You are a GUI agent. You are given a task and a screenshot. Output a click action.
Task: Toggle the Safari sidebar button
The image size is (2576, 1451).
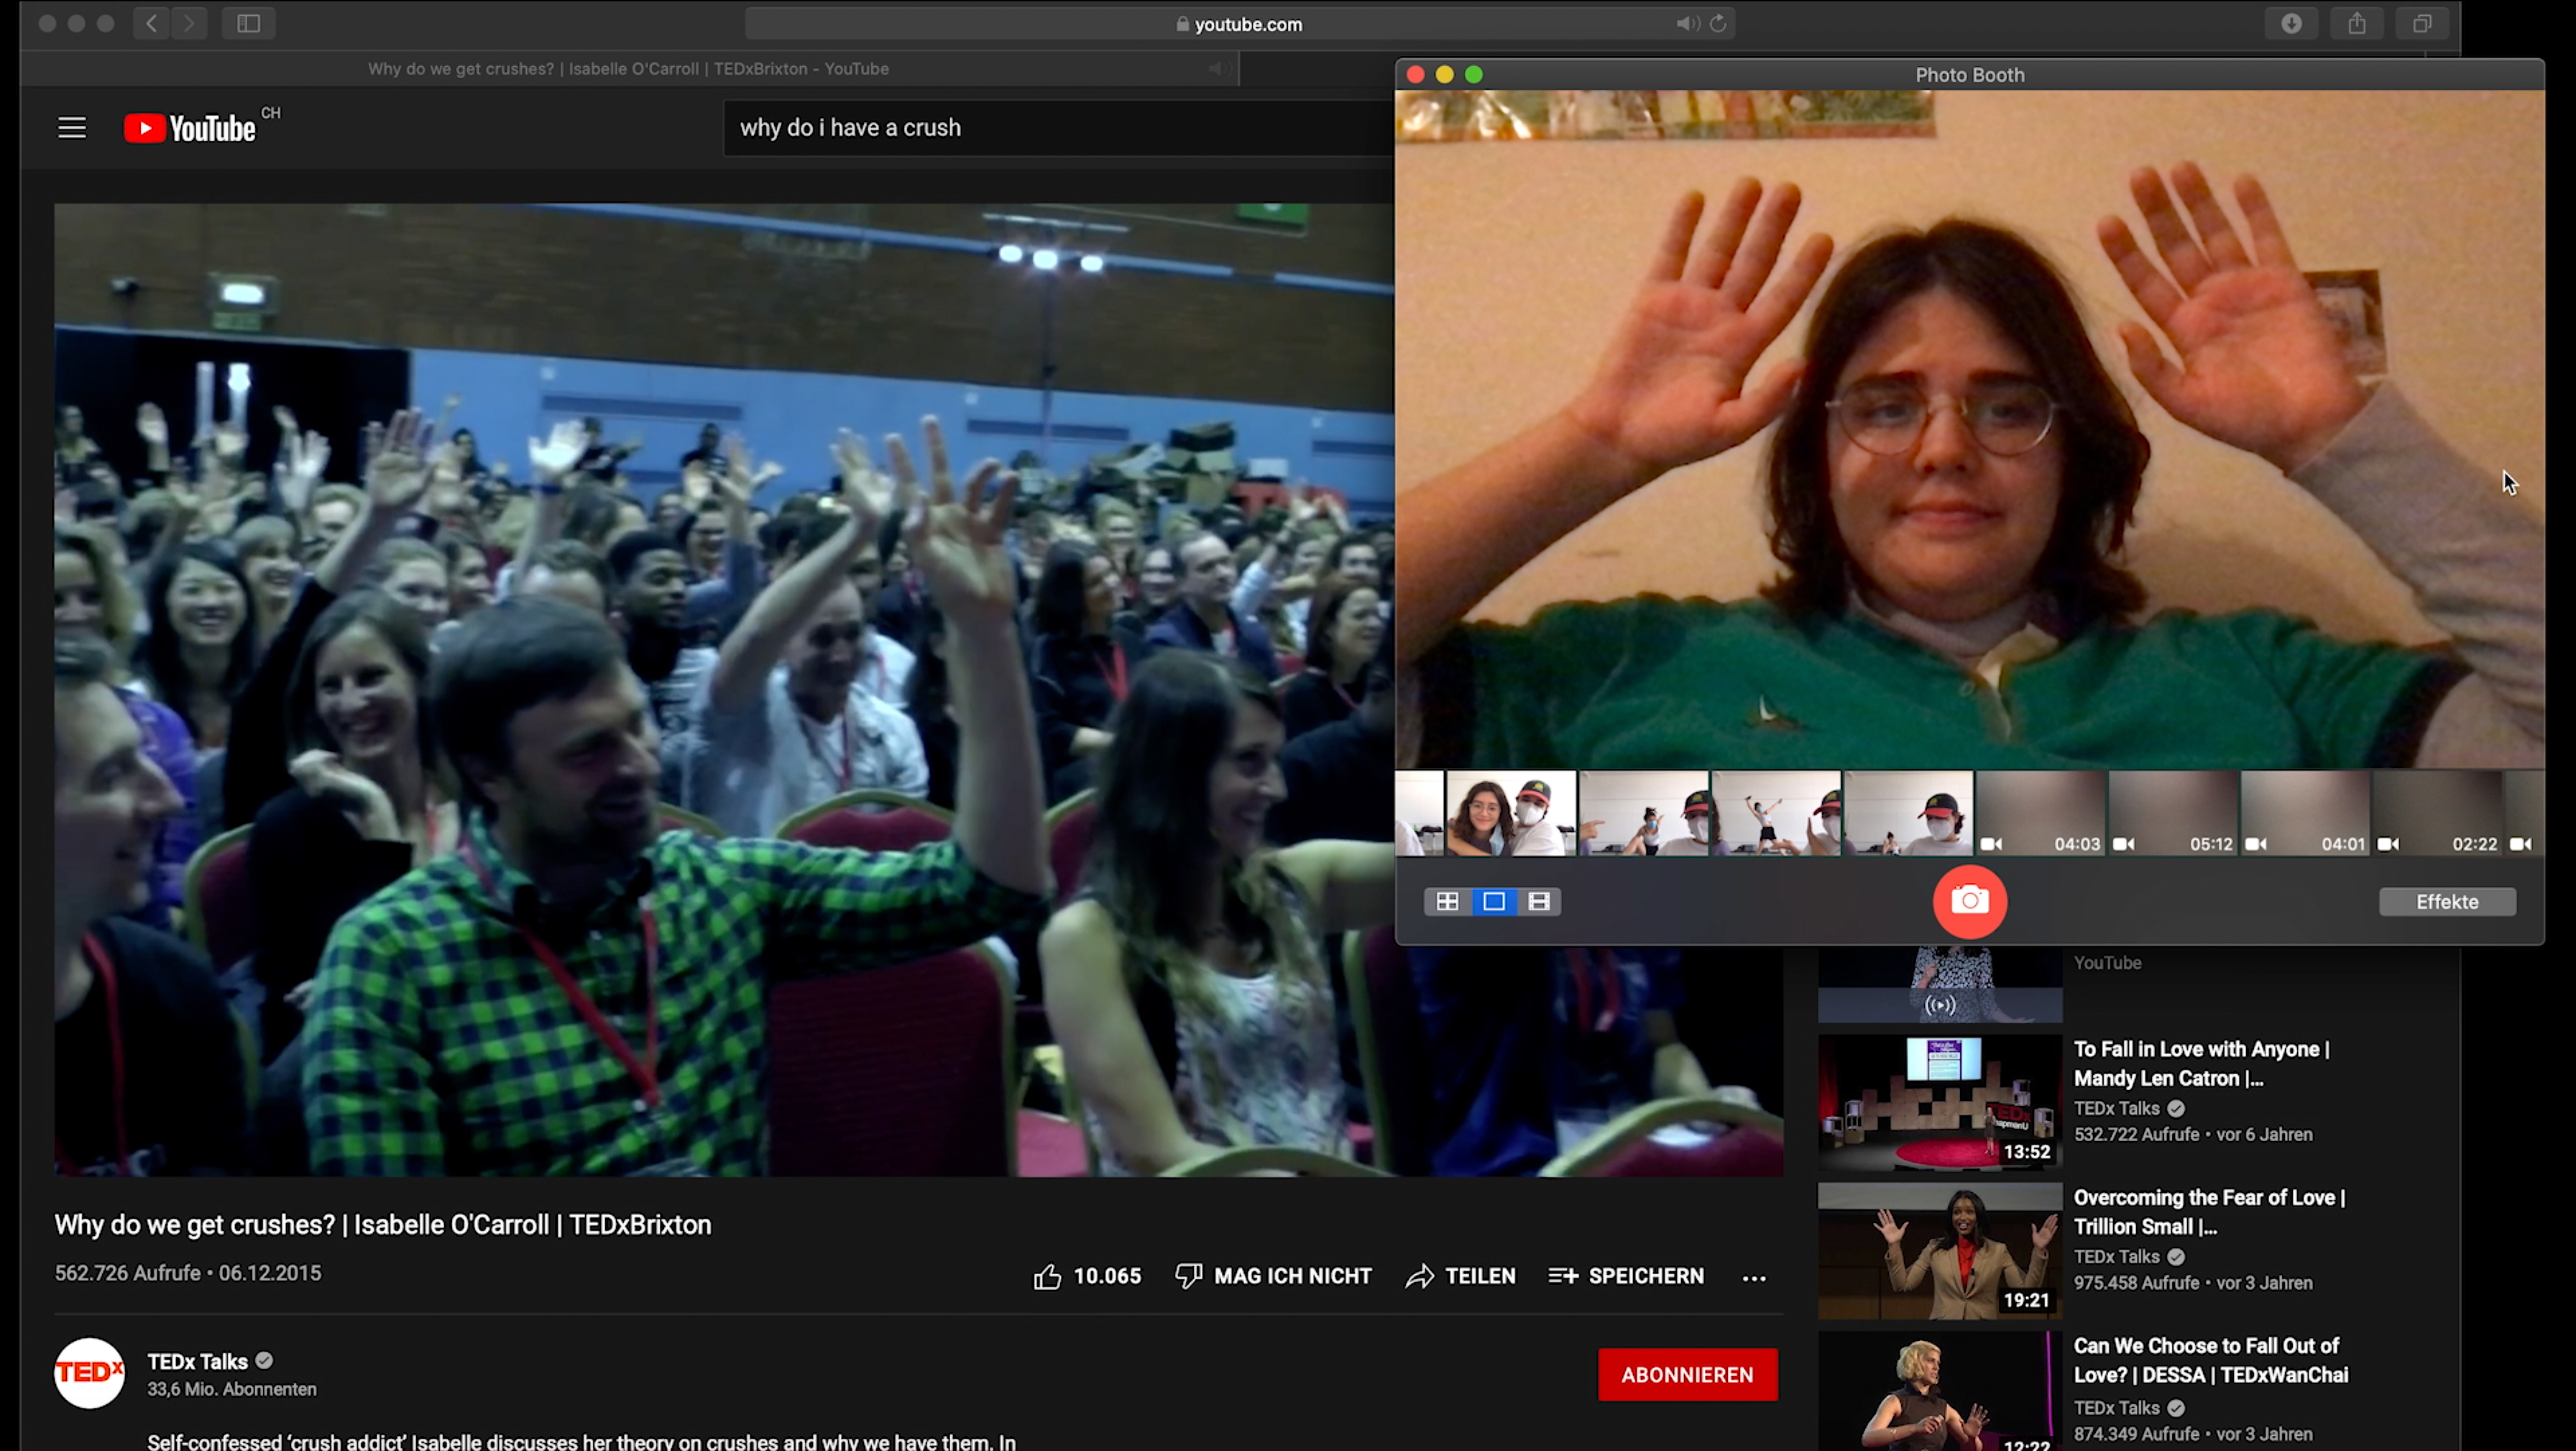pos(248,23)
